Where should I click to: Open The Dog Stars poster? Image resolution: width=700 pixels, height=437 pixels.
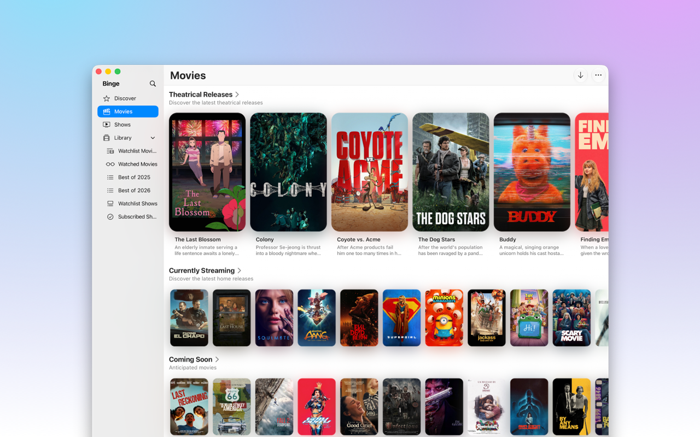[x=451, y=172]
